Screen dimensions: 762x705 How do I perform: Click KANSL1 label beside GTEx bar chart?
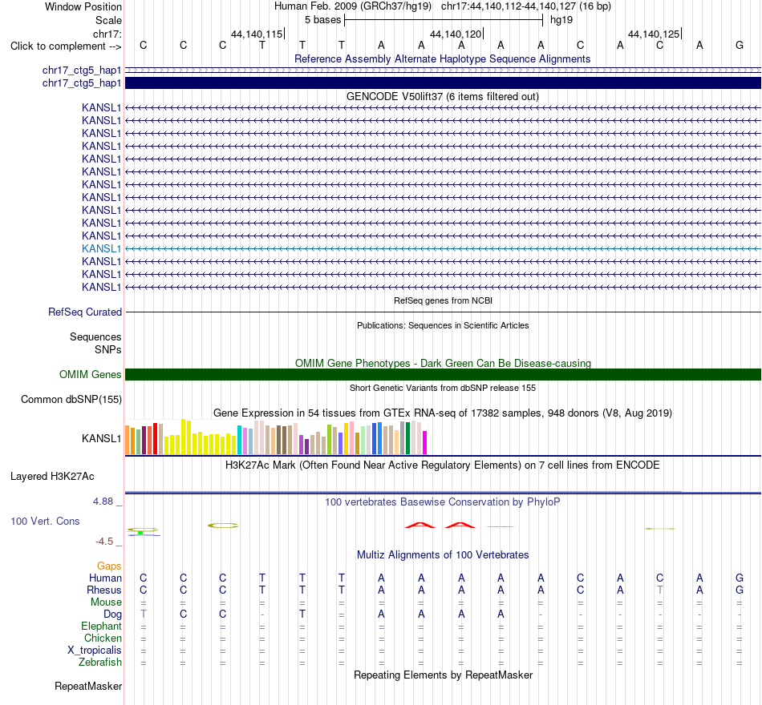tap(101, 438)
